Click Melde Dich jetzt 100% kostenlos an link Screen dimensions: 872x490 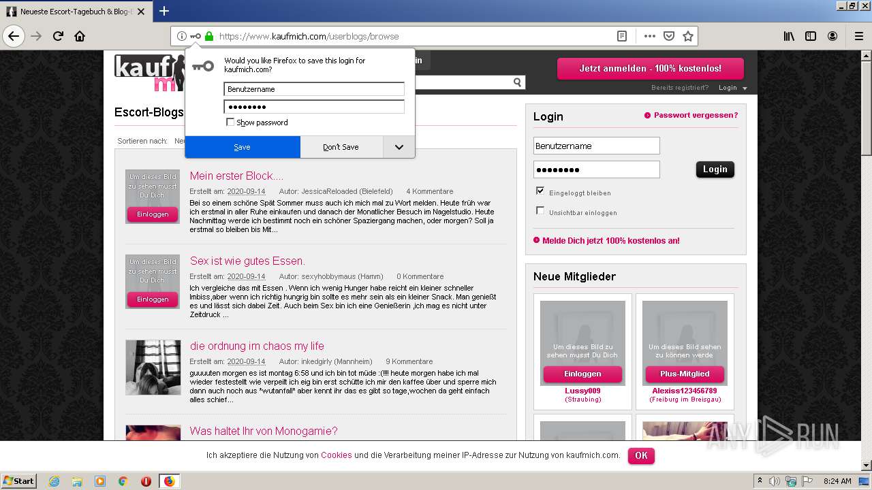coord(610,240)
